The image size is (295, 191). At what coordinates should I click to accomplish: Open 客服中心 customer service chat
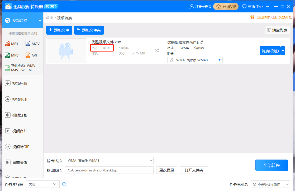pyautogui.click(x=252, y=7)
